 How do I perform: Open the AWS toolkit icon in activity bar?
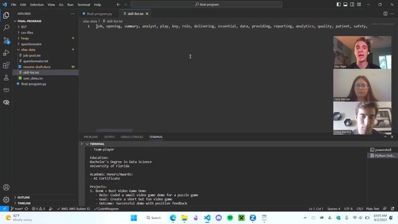pyautogui.click(x=6, y=90)
